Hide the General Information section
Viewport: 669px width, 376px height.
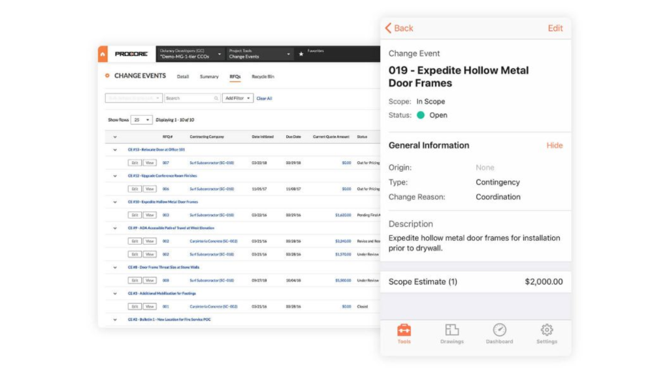[x=554, y=146]
